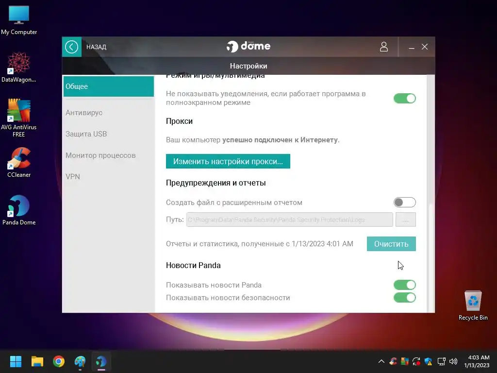Click the colorful four-square tray icon

404,361
